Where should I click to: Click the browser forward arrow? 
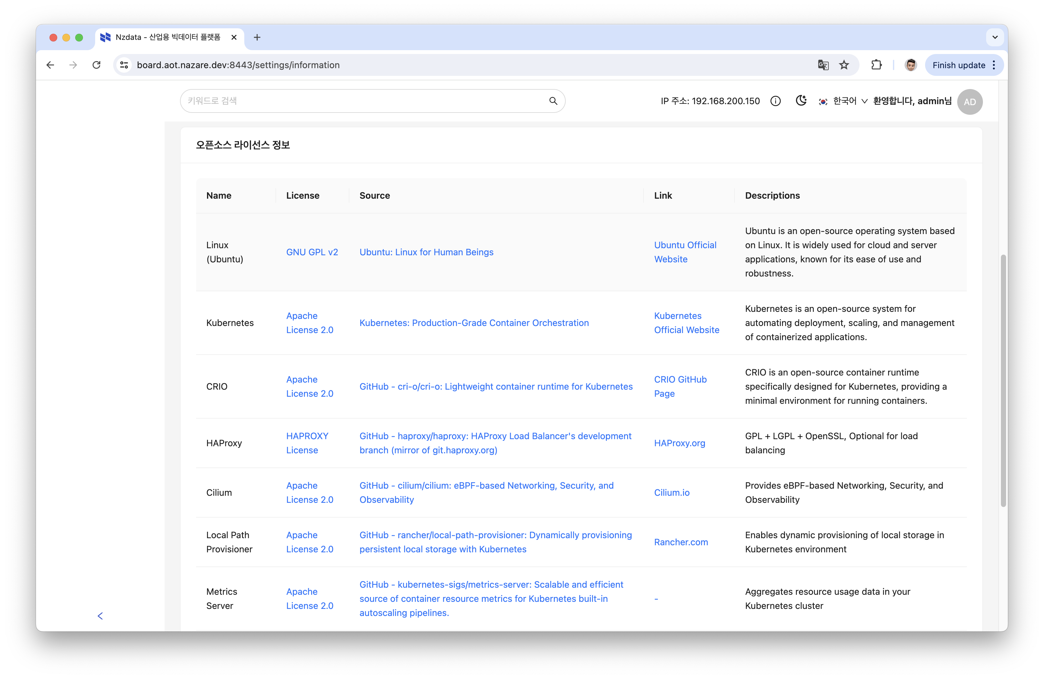click(x=73, y=65)
